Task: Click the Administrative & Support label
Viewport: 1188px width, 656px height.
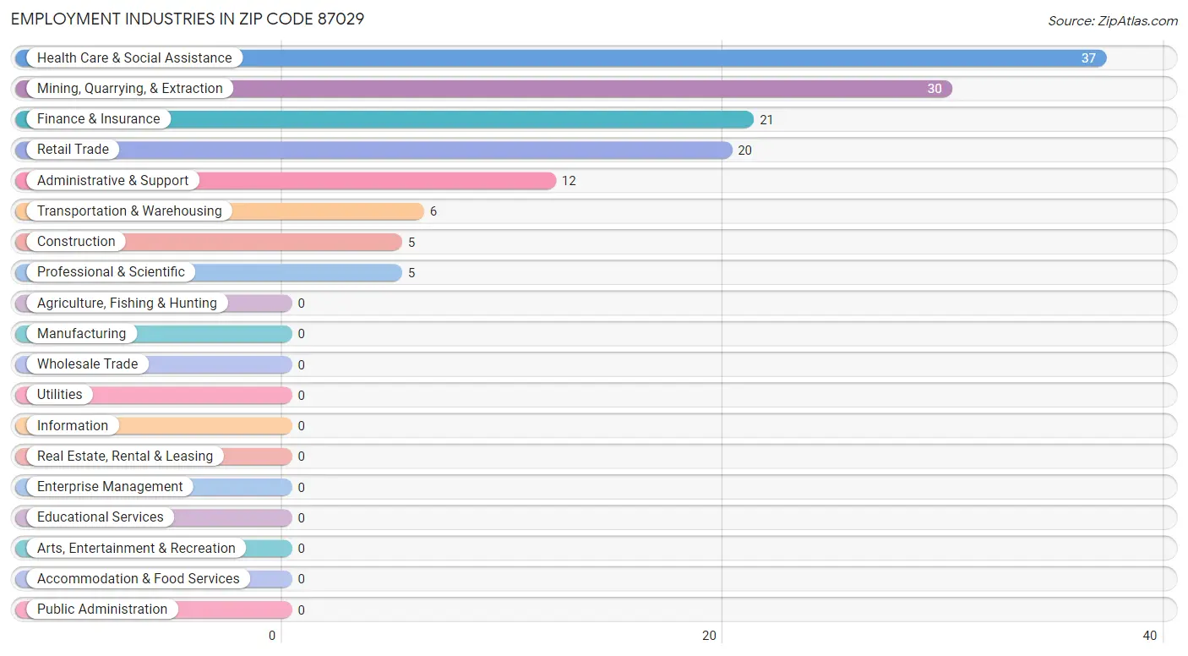Action: coord(113,180)
